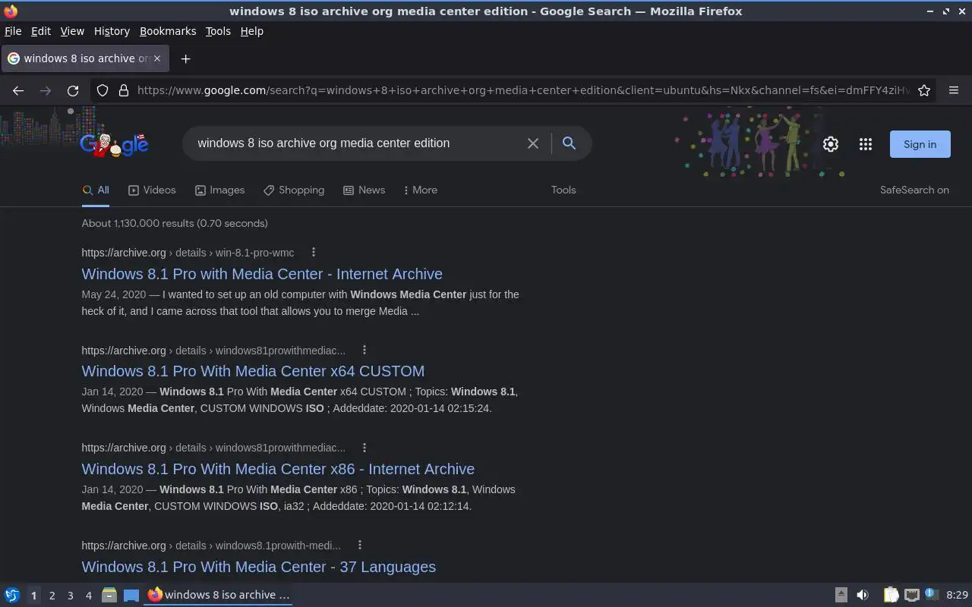Click the Firefox address bar URL
This screenshot has width=972, height=607.
click(x=524, y=90)
